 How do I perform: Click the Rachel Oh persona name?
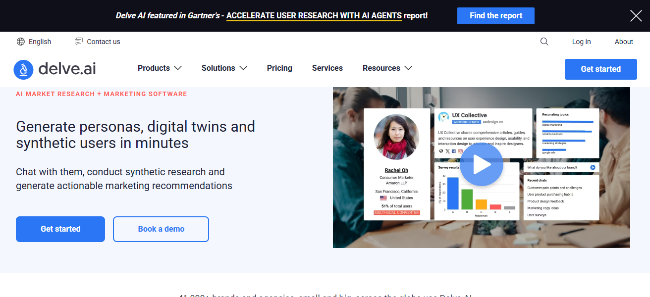396,170
